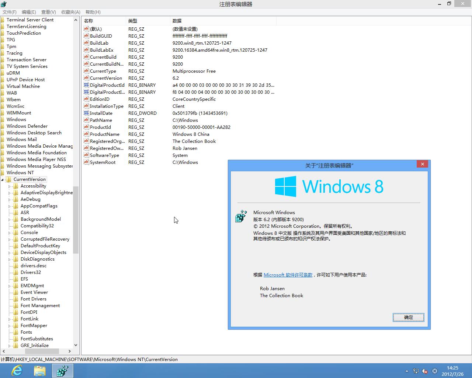Screen dimensions: 472x378
Task: Click the Fonts folder icon
Action: tap(16, 332)
